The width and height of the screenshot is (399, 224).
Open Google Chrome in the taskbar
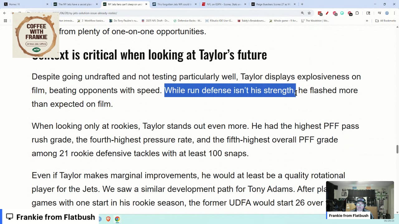pyautogui.click(x=117, y=219)
